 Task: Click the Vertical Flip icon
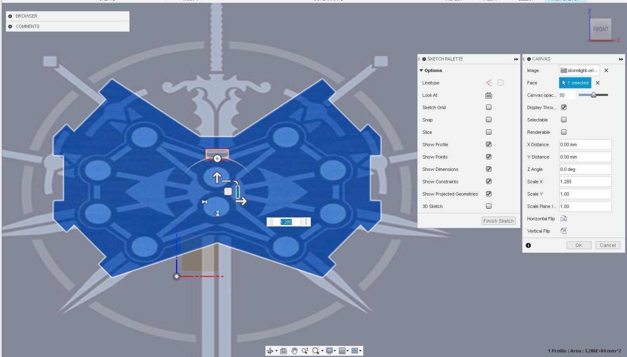click(563, 231)
